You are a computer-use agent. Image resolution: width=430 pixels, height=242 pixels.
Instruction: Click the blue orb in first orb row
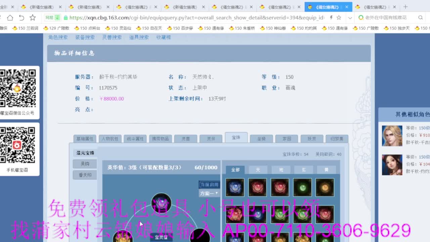(235, 187)
